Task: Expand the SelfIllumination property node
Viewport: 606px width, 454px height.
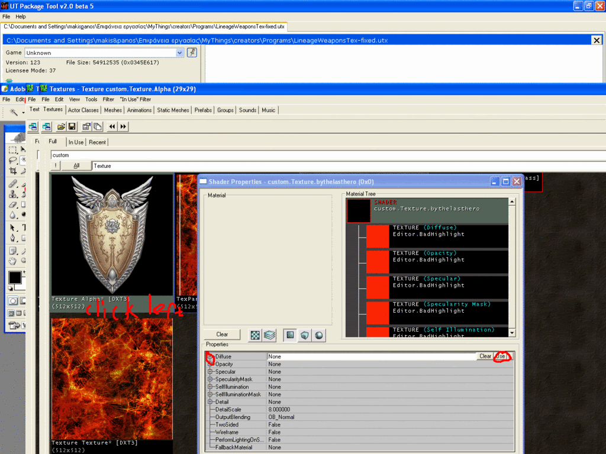Action: click(x=210, y=387)
